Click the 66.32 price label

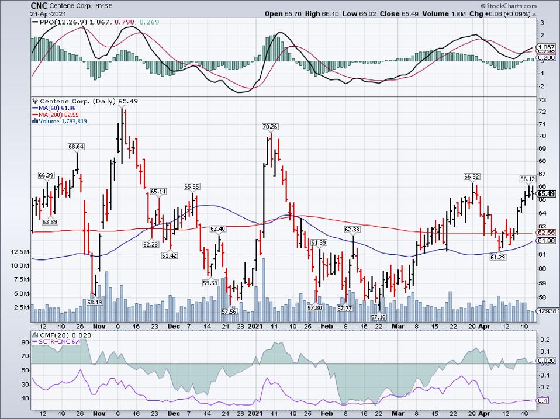point(472,176)
